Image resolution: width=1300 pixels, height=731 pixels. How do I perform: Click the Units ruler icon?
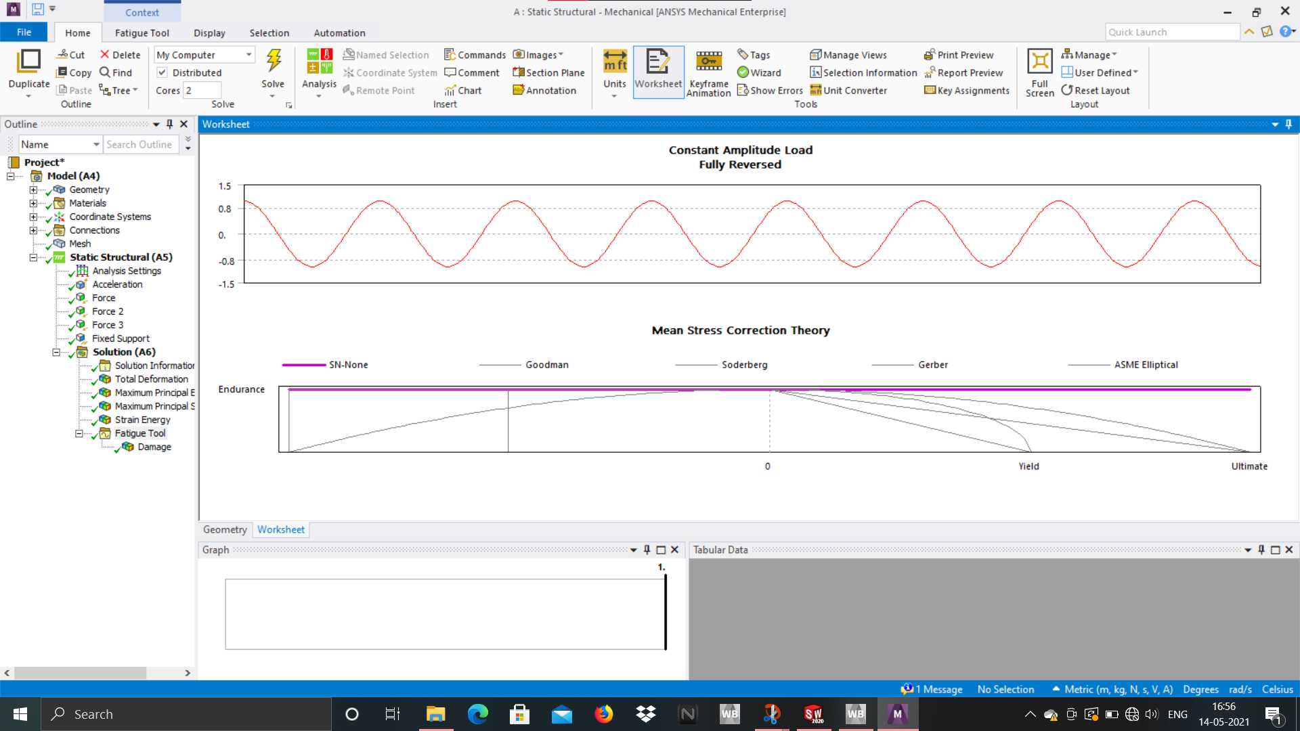(x=615, y=61)
